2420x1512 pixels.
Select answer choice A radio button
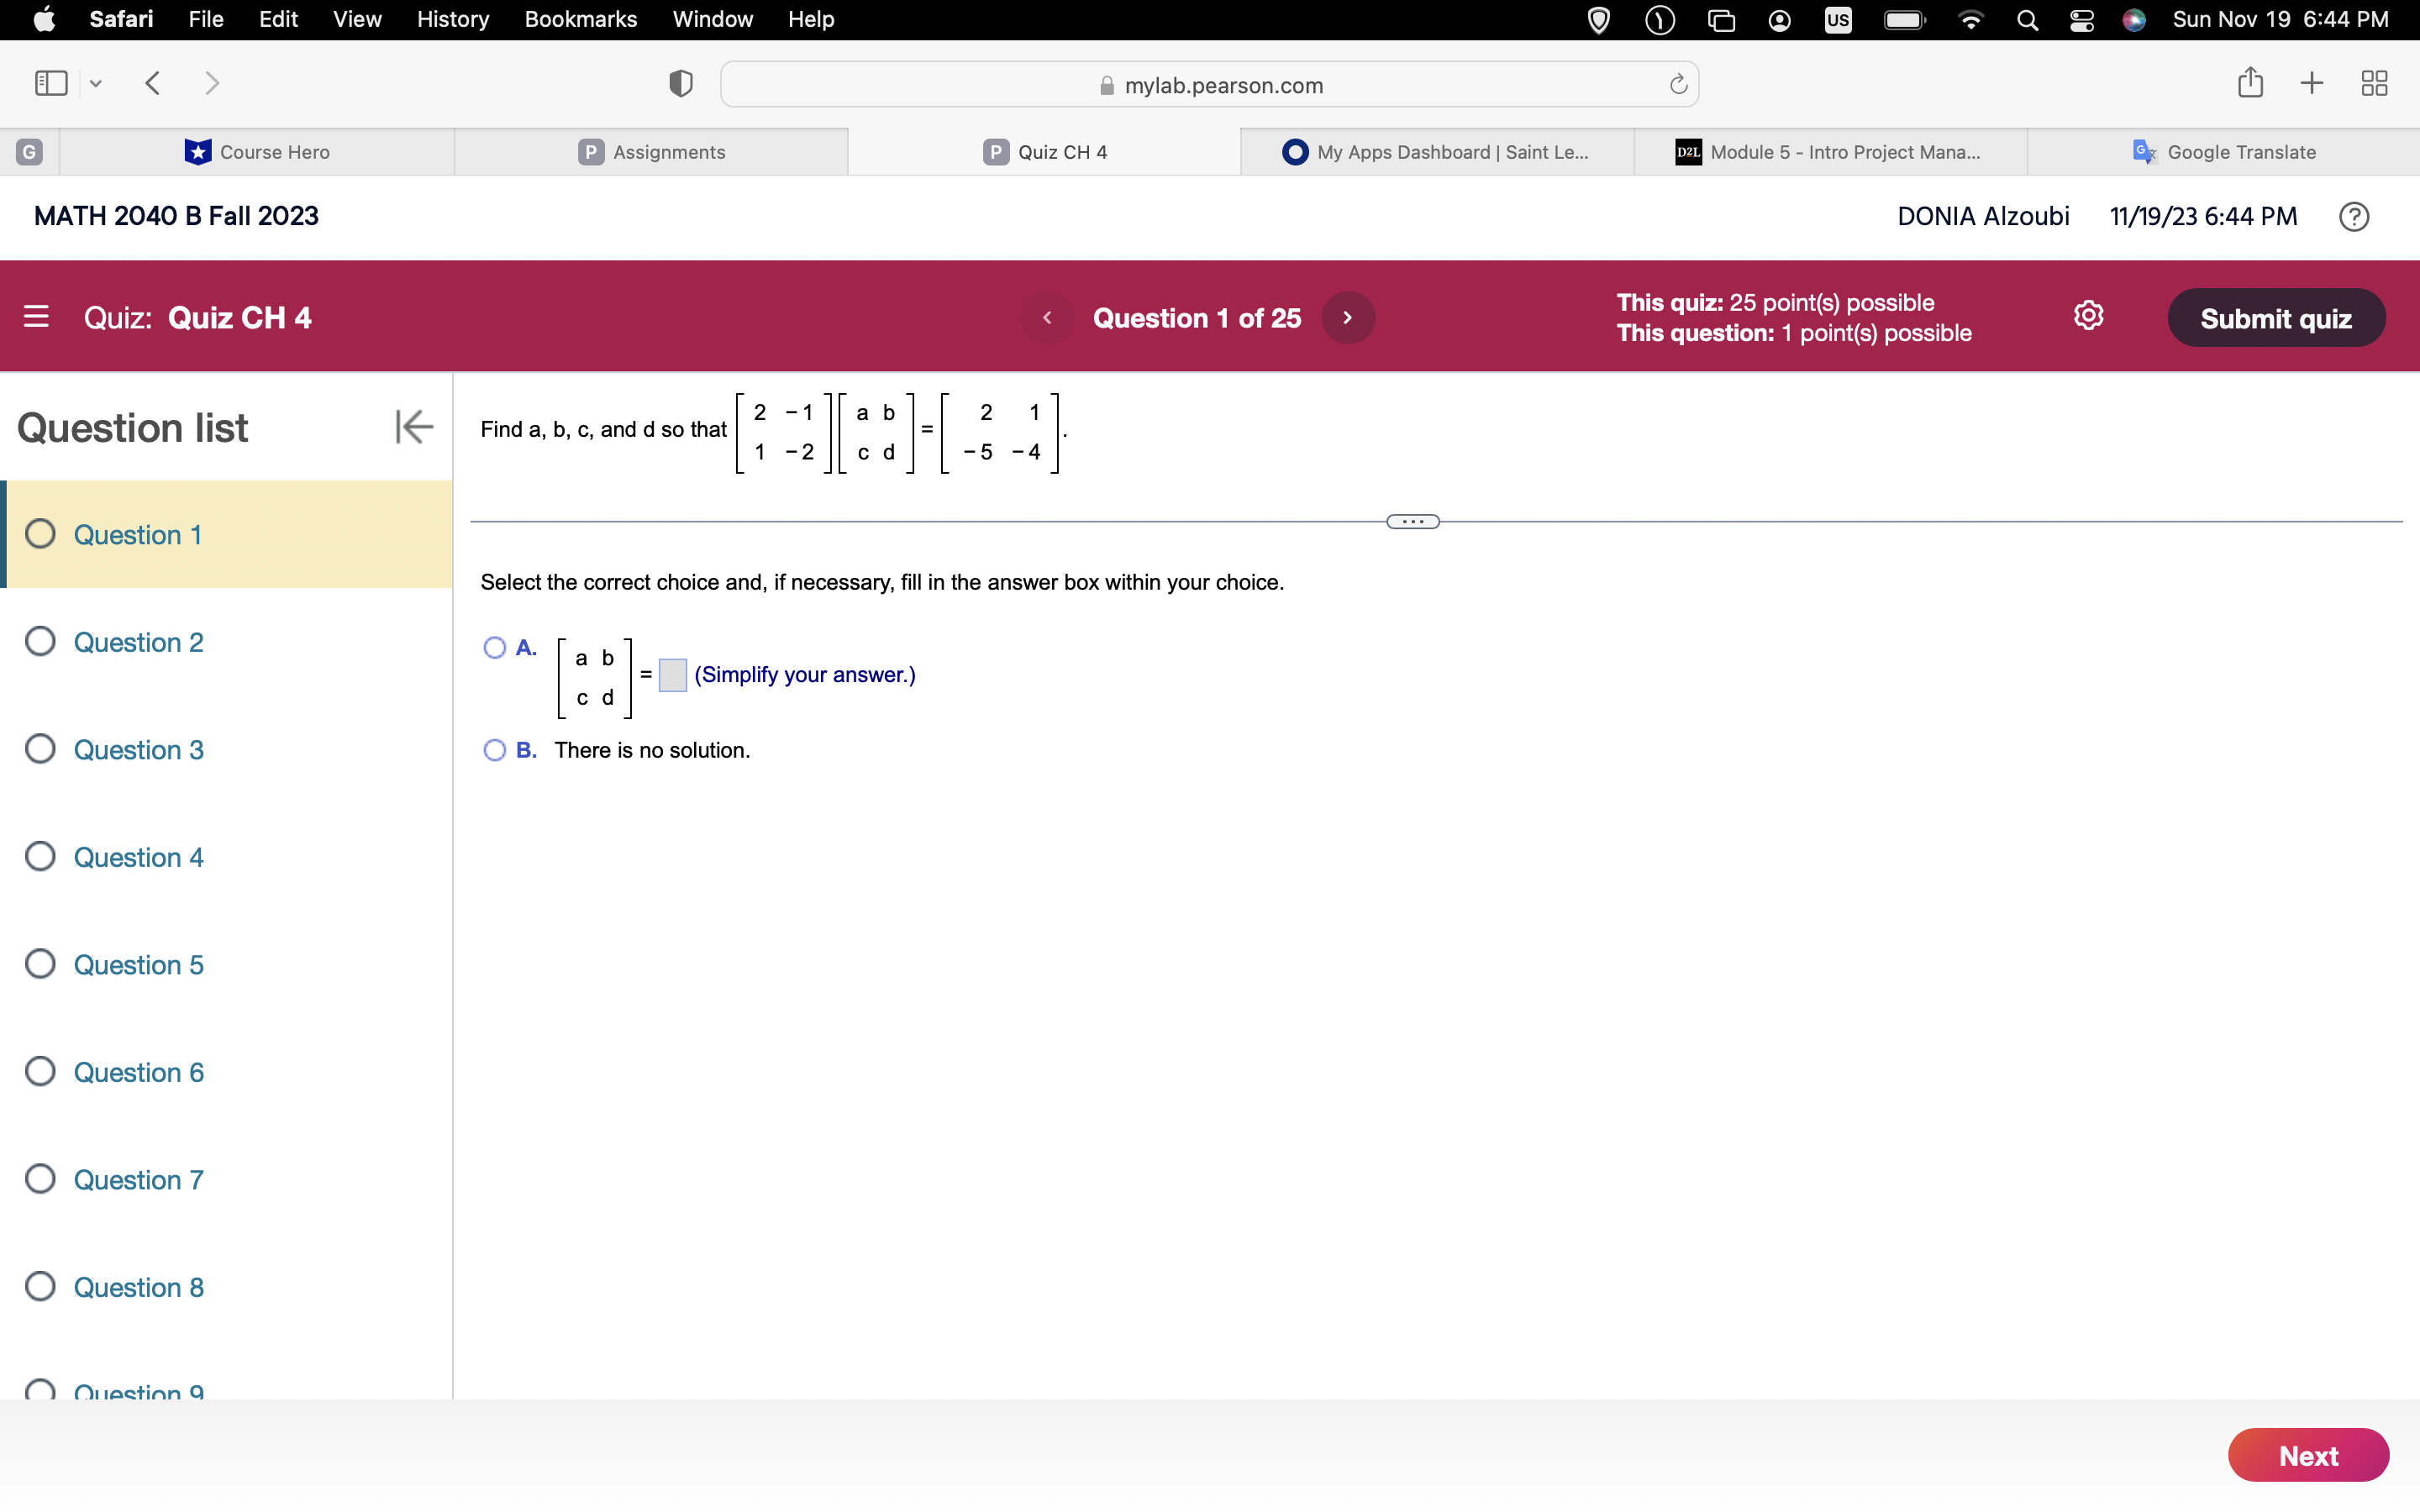pyautogui.click(x=495, y=648)
